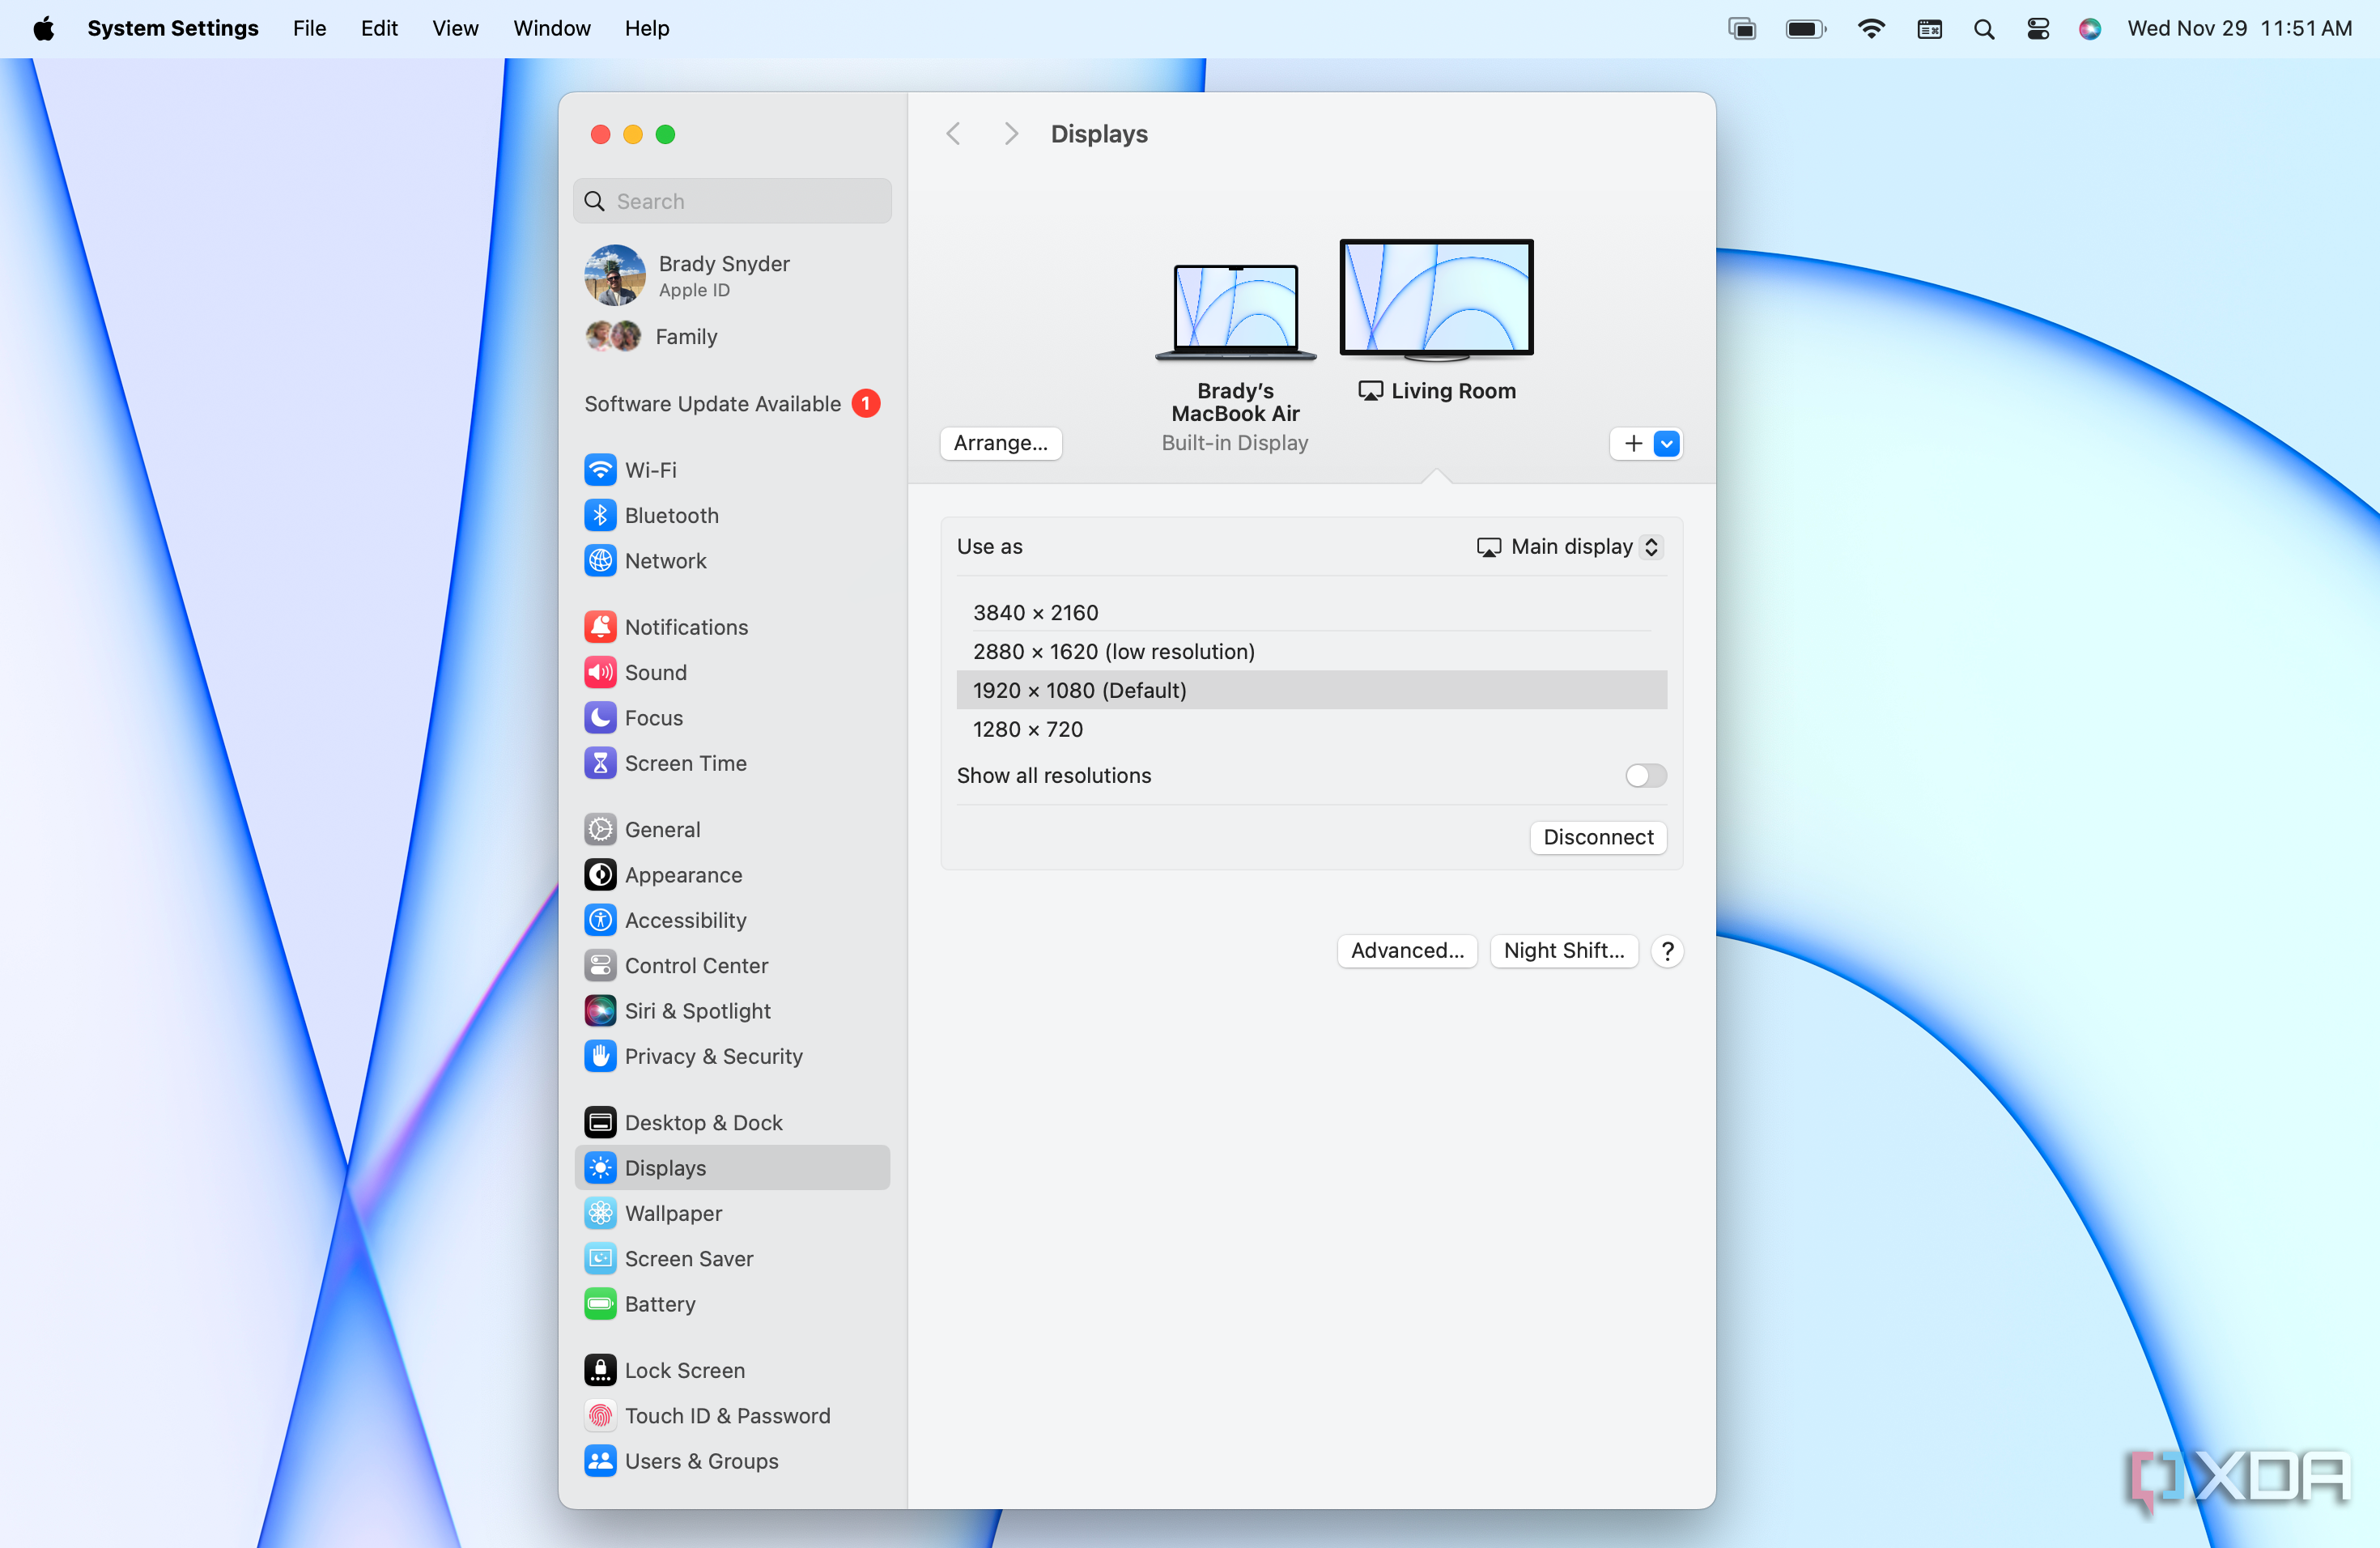
Task: Click Siri icon in menu bar
Action: pyautogui.click(x=2090, y=29)
